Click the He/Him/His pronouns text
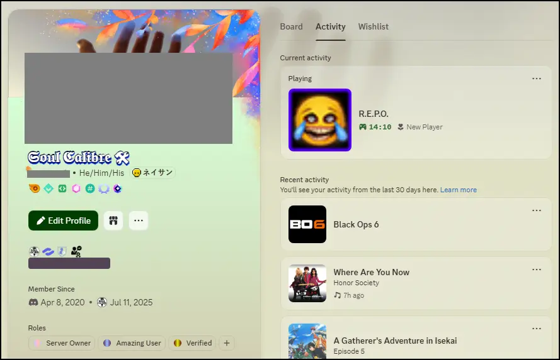560x360 pixels. tap(102, 173)
